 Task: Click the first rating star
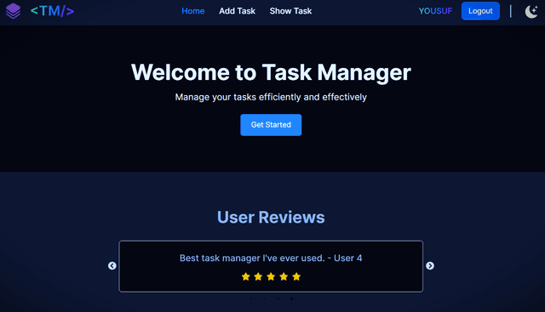click(246, 276)
